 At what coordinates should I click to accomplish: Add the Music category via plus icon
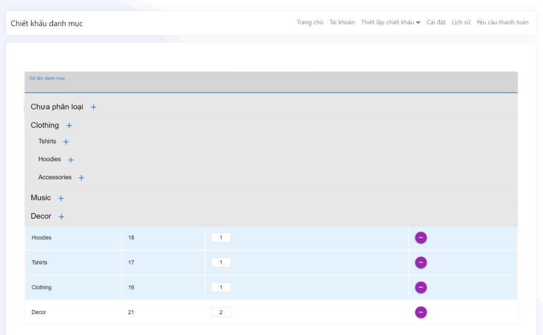click(x=61, y=198)
